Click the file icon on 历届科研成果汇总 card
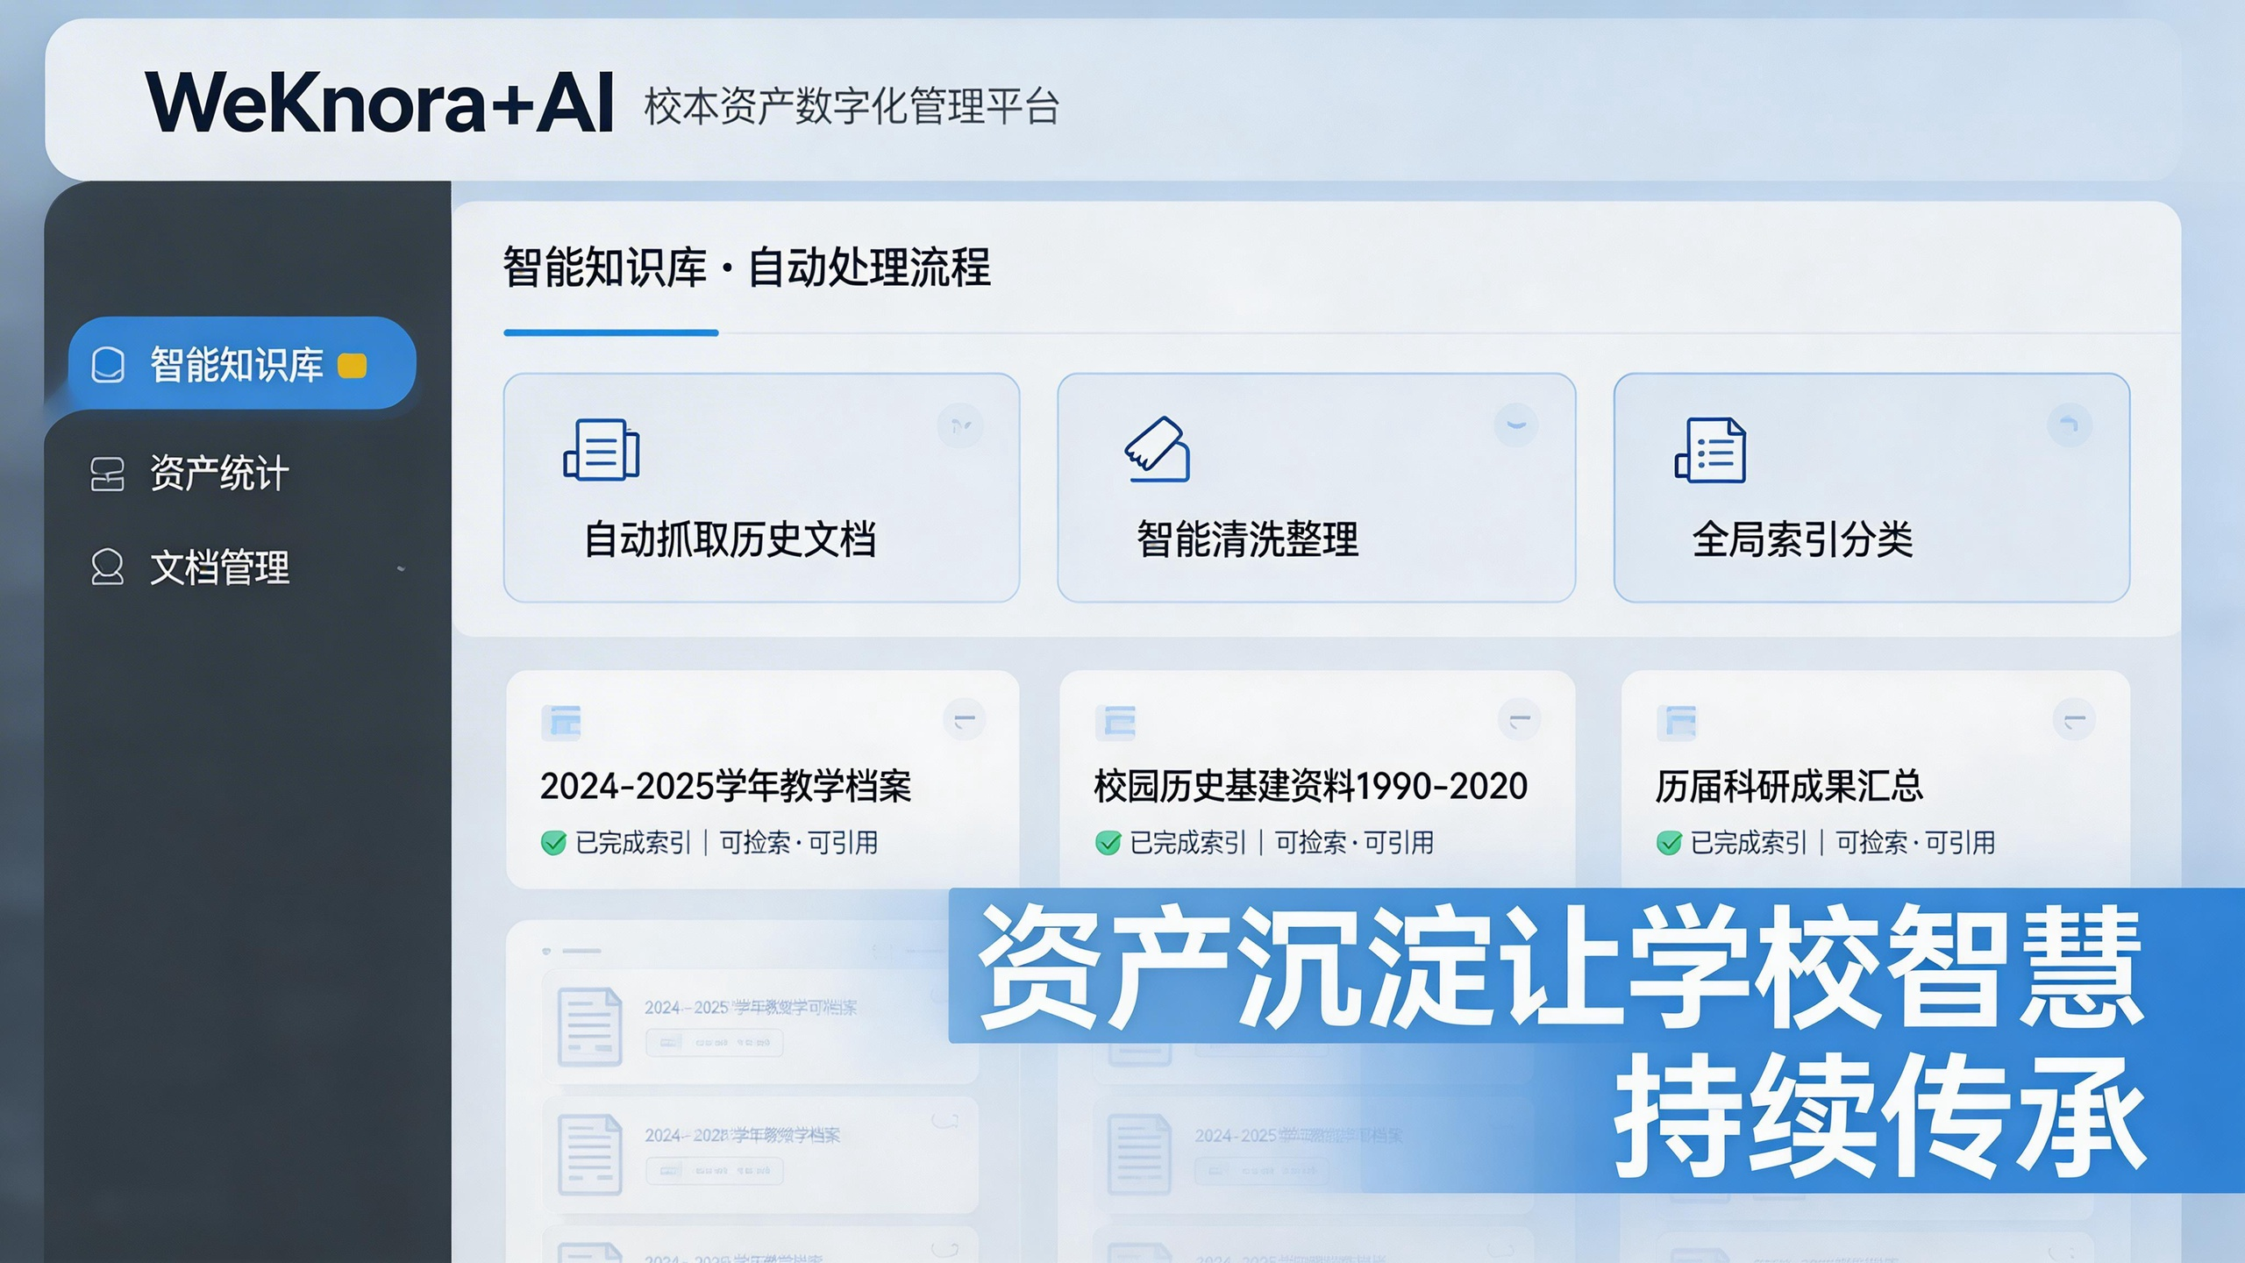The width and height of the screenshot is (2245, 1263). click(1678, 723)
